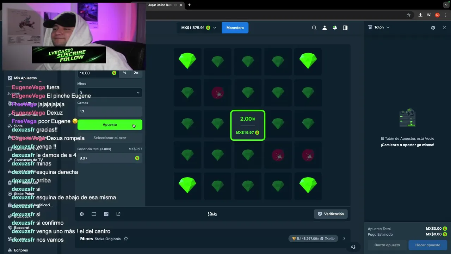Open live stats chart icon
451x254 pixels.
click(106, 214)
